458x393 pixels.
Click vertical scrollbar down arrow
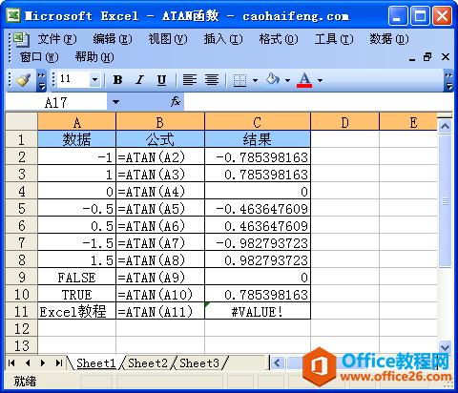[x=445, y=346]
